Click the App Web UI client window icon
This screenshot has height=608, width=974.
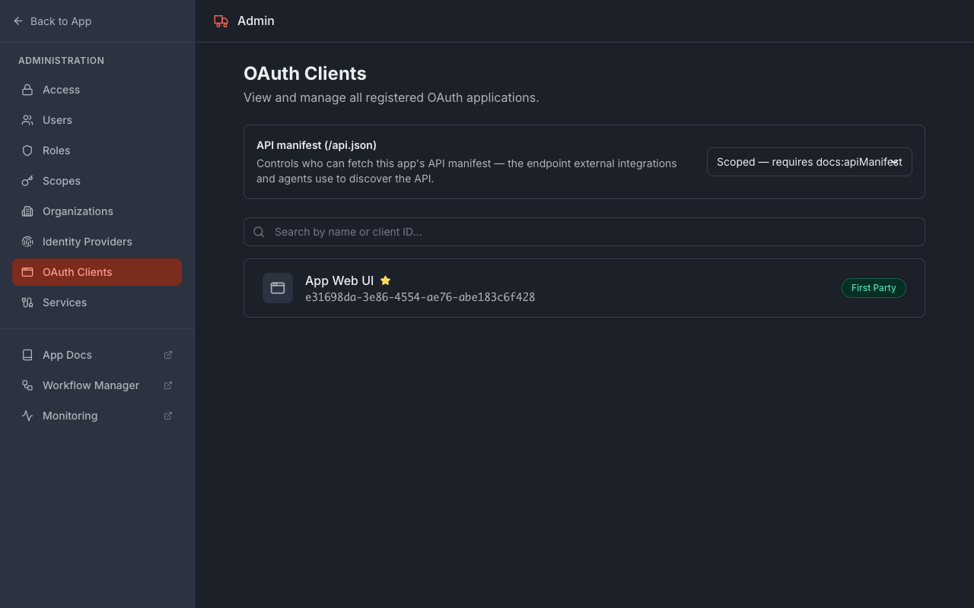278,288
